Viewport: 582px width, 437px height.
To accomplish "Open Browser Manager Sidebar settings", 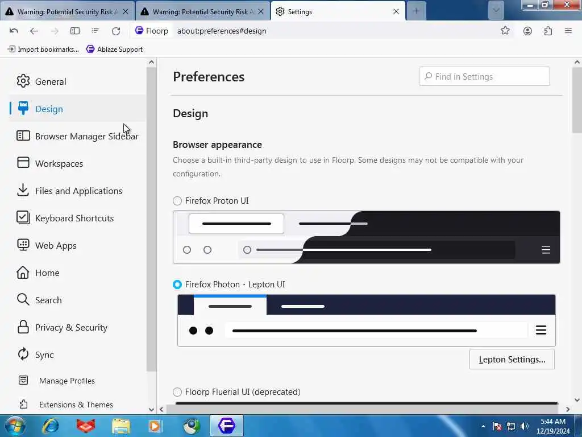I will (x=77, y=136).
